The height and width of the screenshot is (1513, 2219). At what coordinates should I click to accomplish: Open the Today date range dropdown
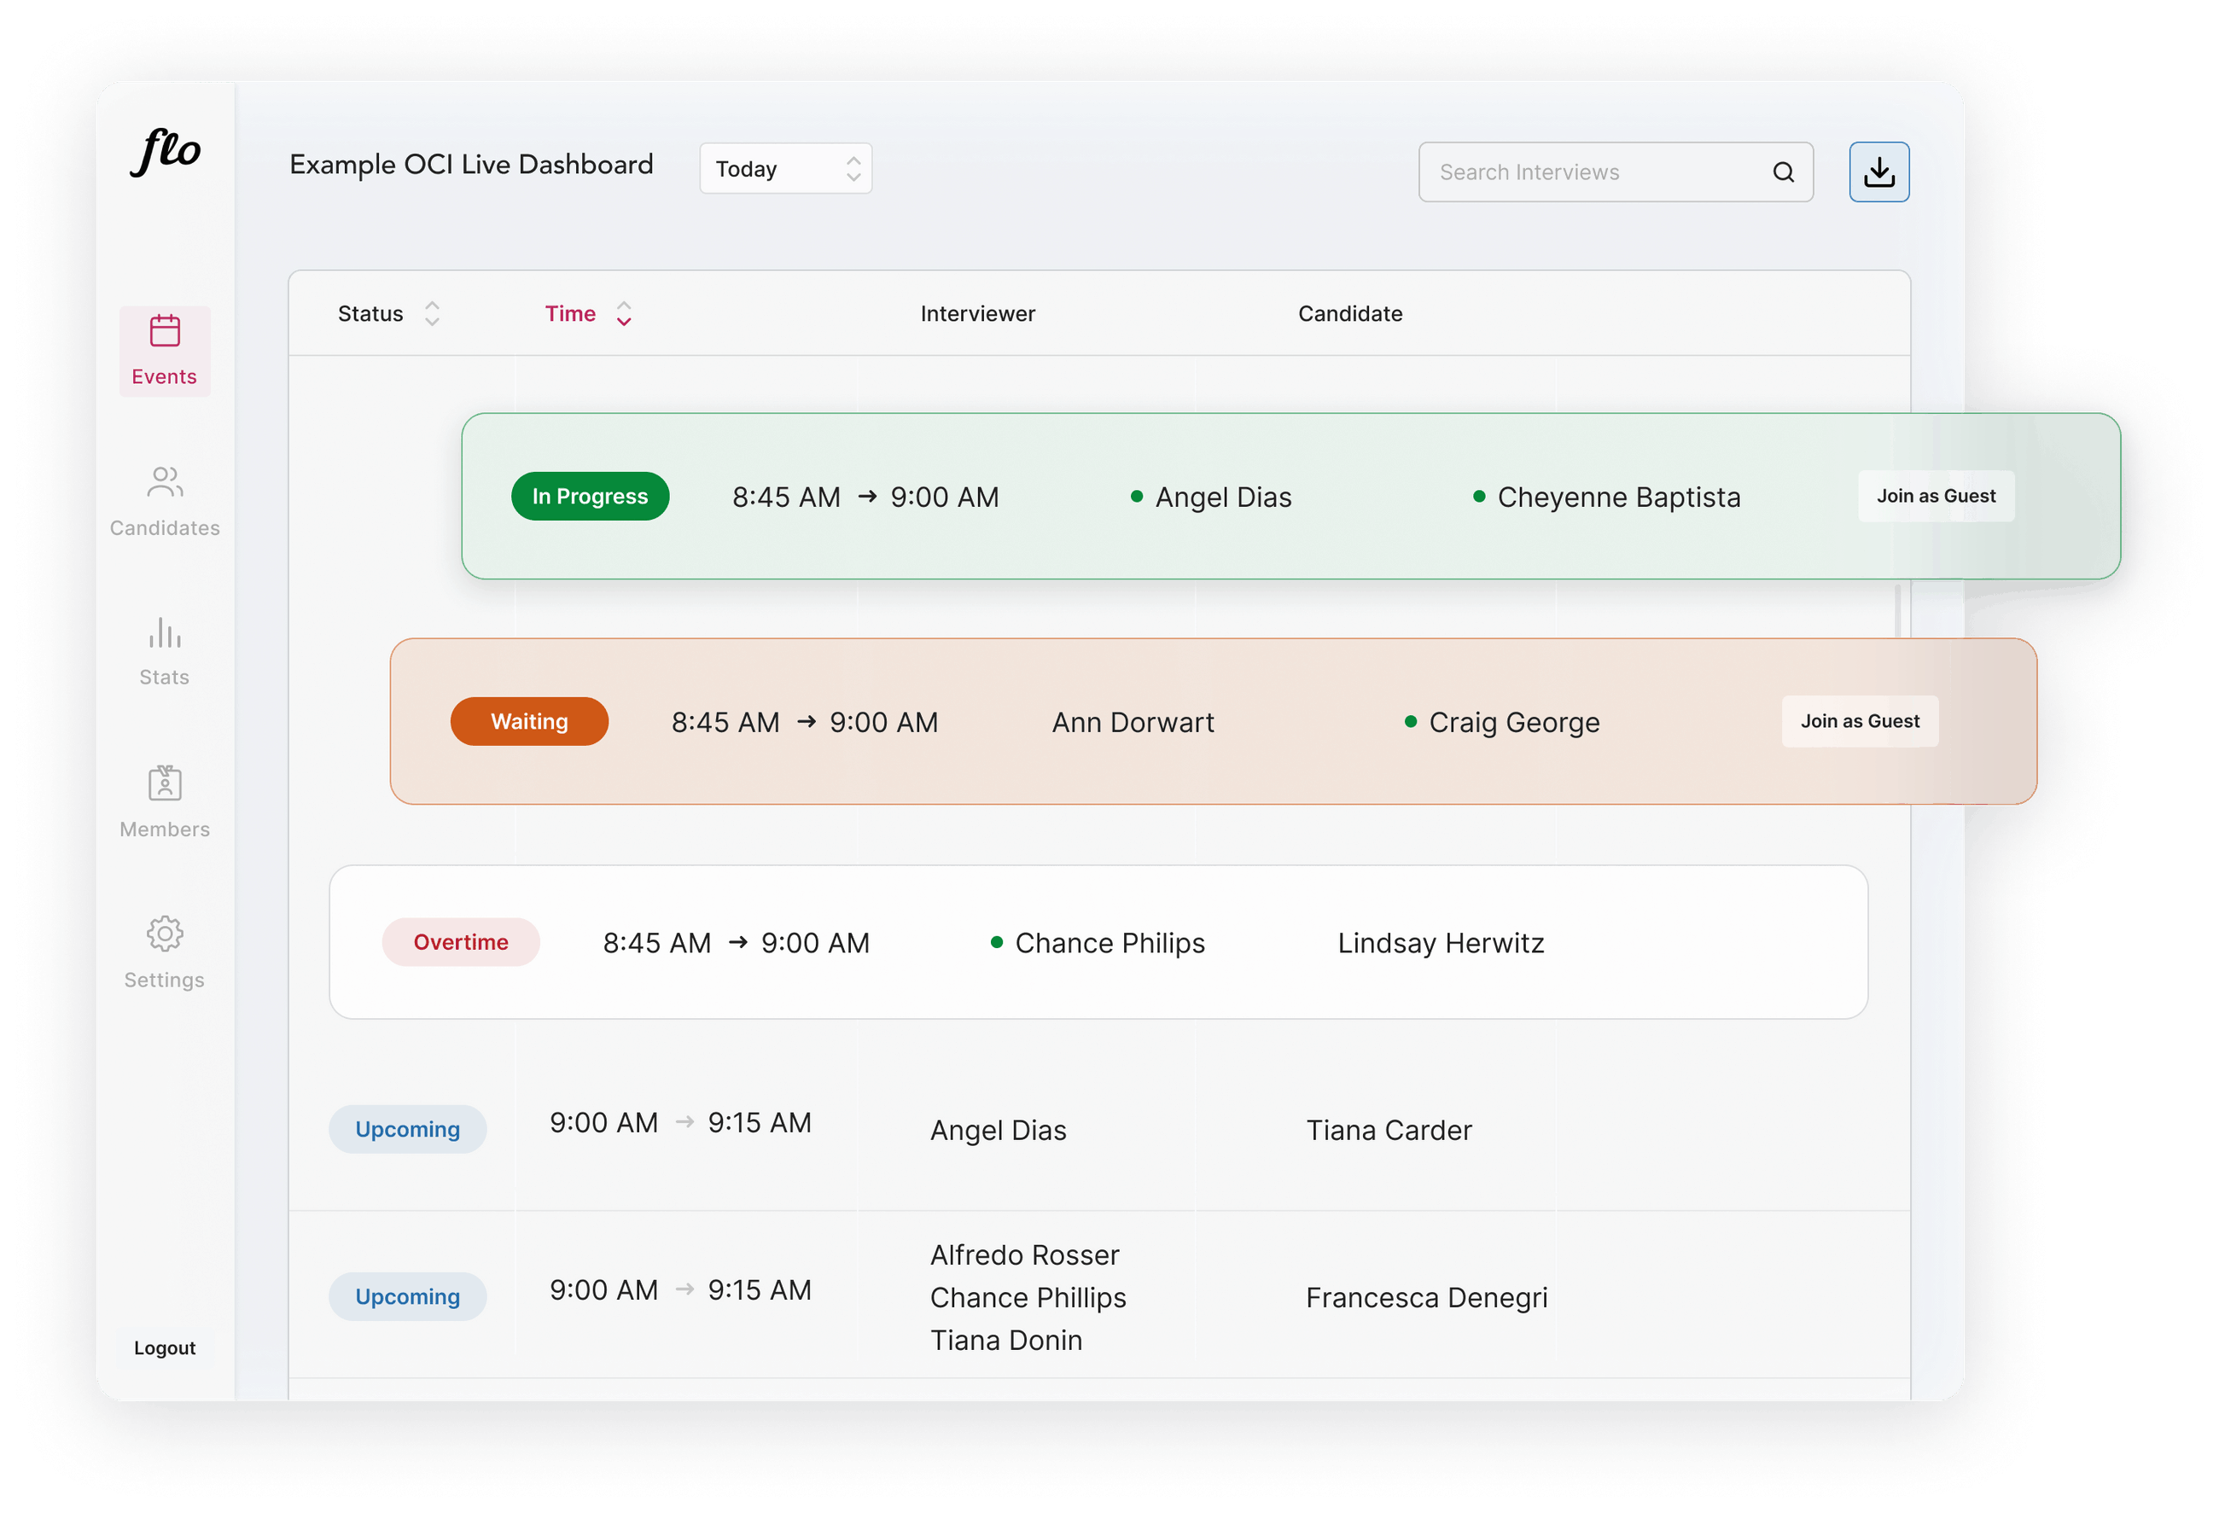point(785,169)
